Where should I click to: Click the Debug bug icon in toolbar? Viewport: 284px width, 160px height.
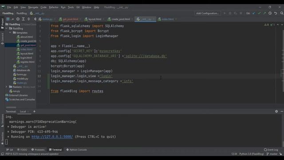(x=230, y=13)
